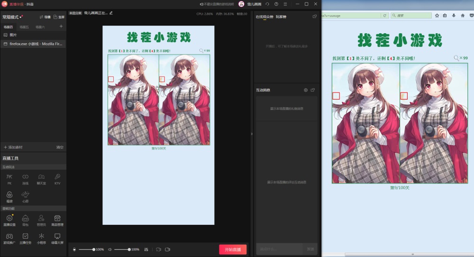
Task: Open the audio mixer settings icon
Action: tap(146, 249)
